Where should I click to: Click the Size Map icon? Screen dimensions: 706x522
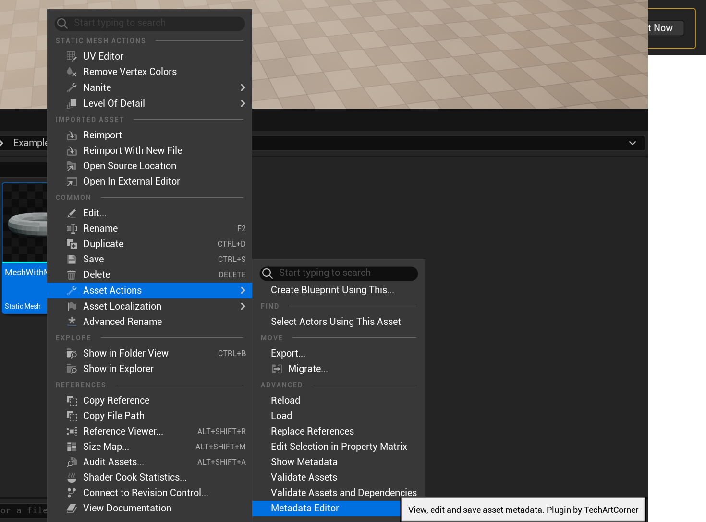72,447
